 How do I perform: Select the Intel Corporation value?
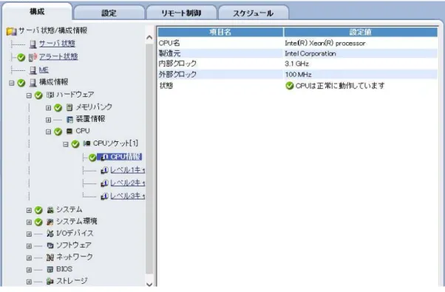(310, 54)
